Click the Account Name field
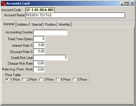The width and height of the screenshot is (136, 106). coord(75,15)
